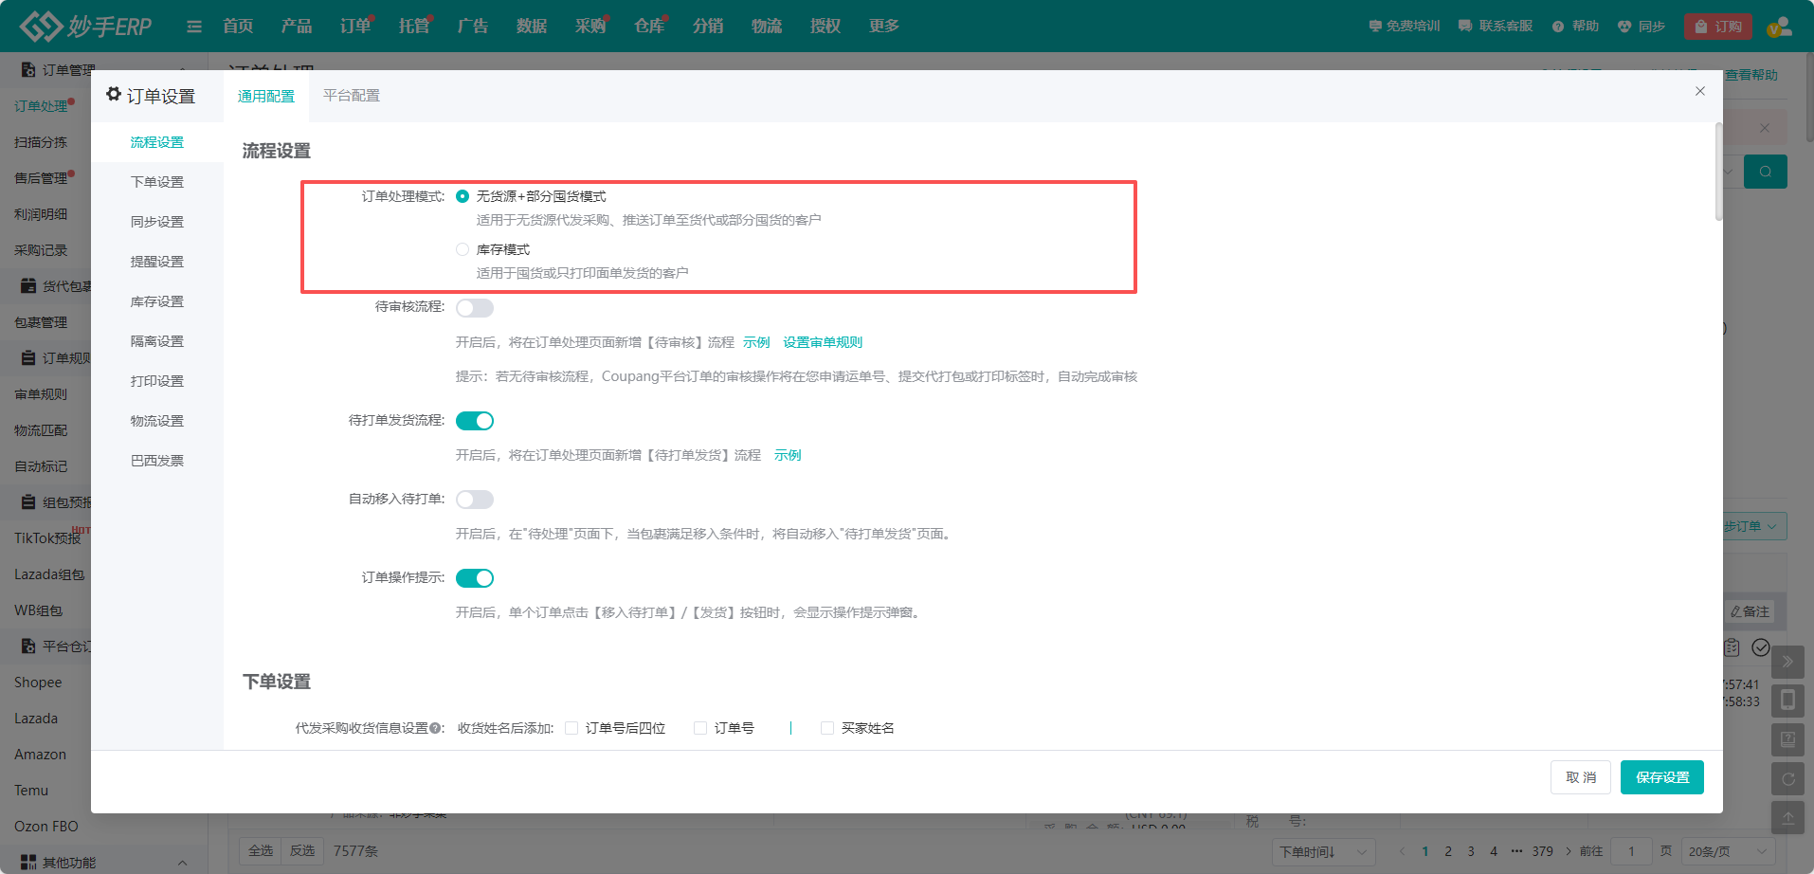
Task: Collapse the 其他功能 sidebar section
Action: pos(182,863)
